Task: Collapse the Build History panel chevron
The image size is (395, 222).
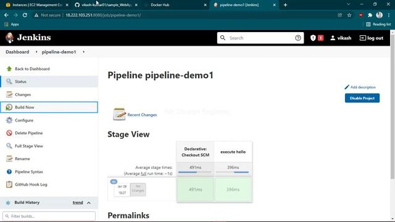Action: click(x=89, y=203)
